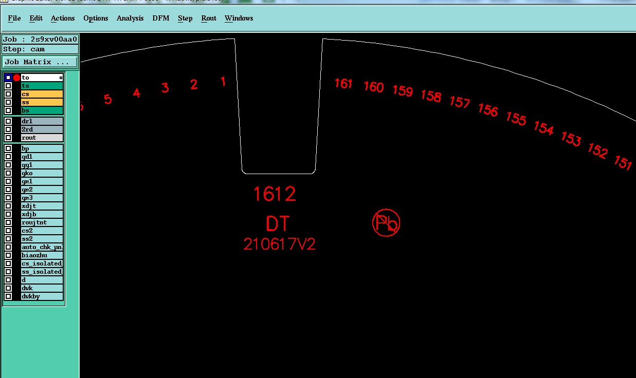
Task: Toggle display checkbox for layer ss
Action: (8, 102)
